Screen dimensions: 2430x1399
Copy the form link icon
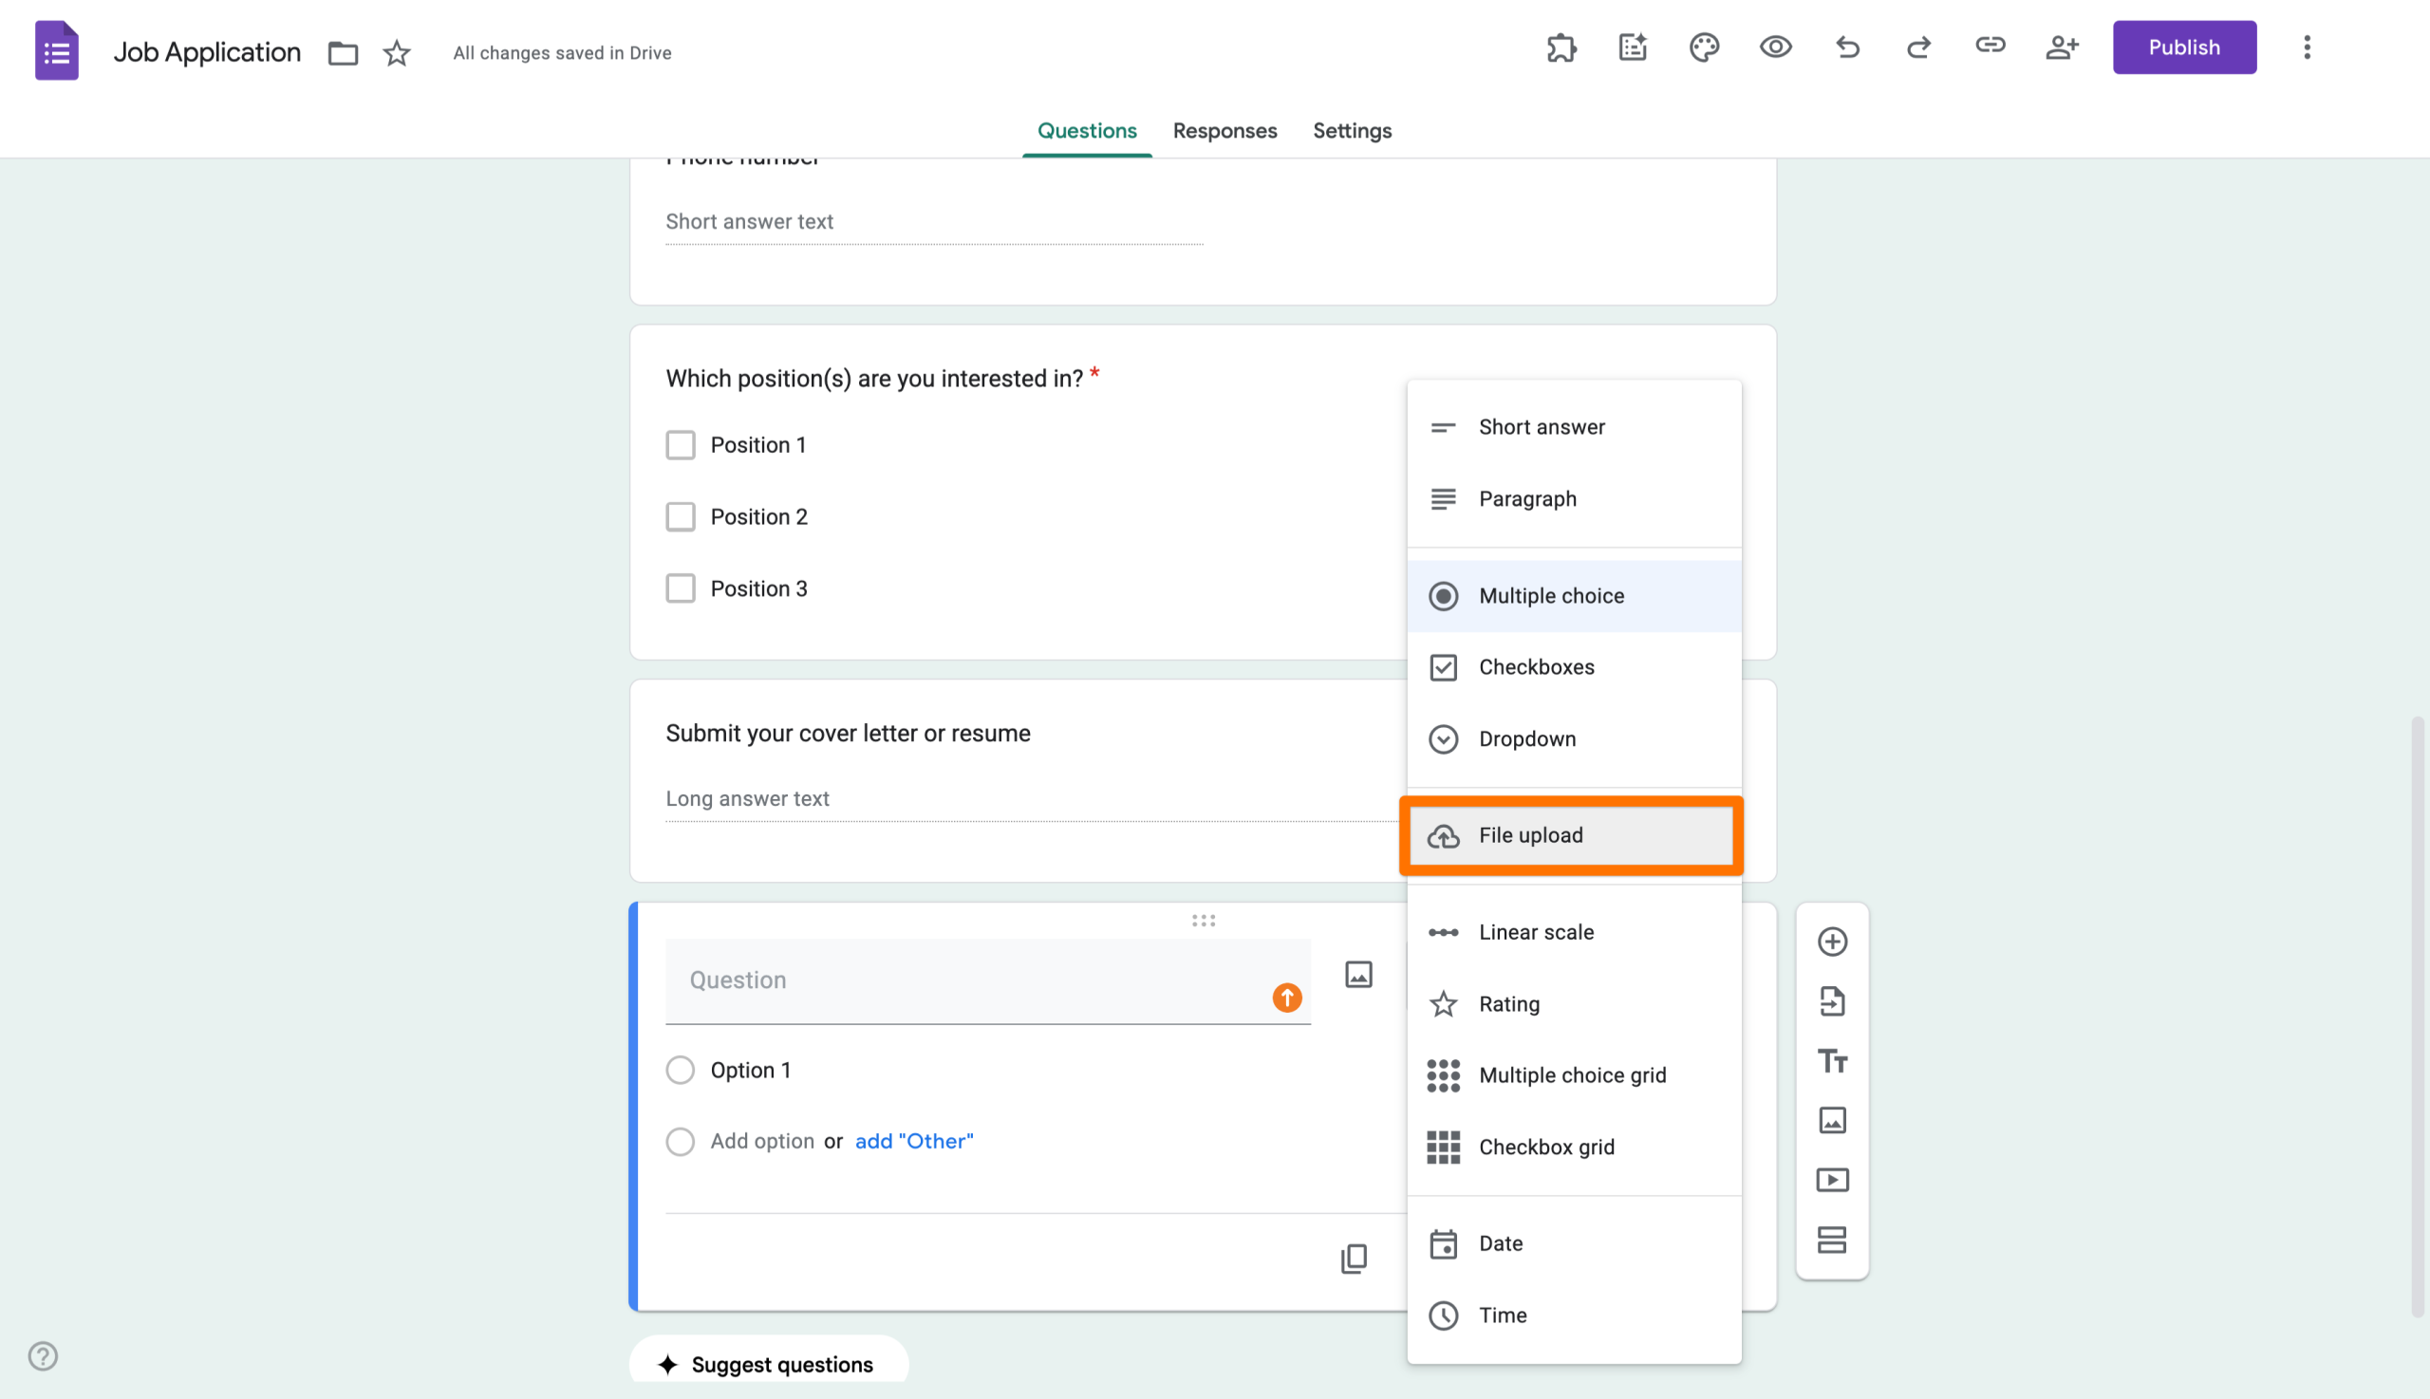(x=1989, y=47)
